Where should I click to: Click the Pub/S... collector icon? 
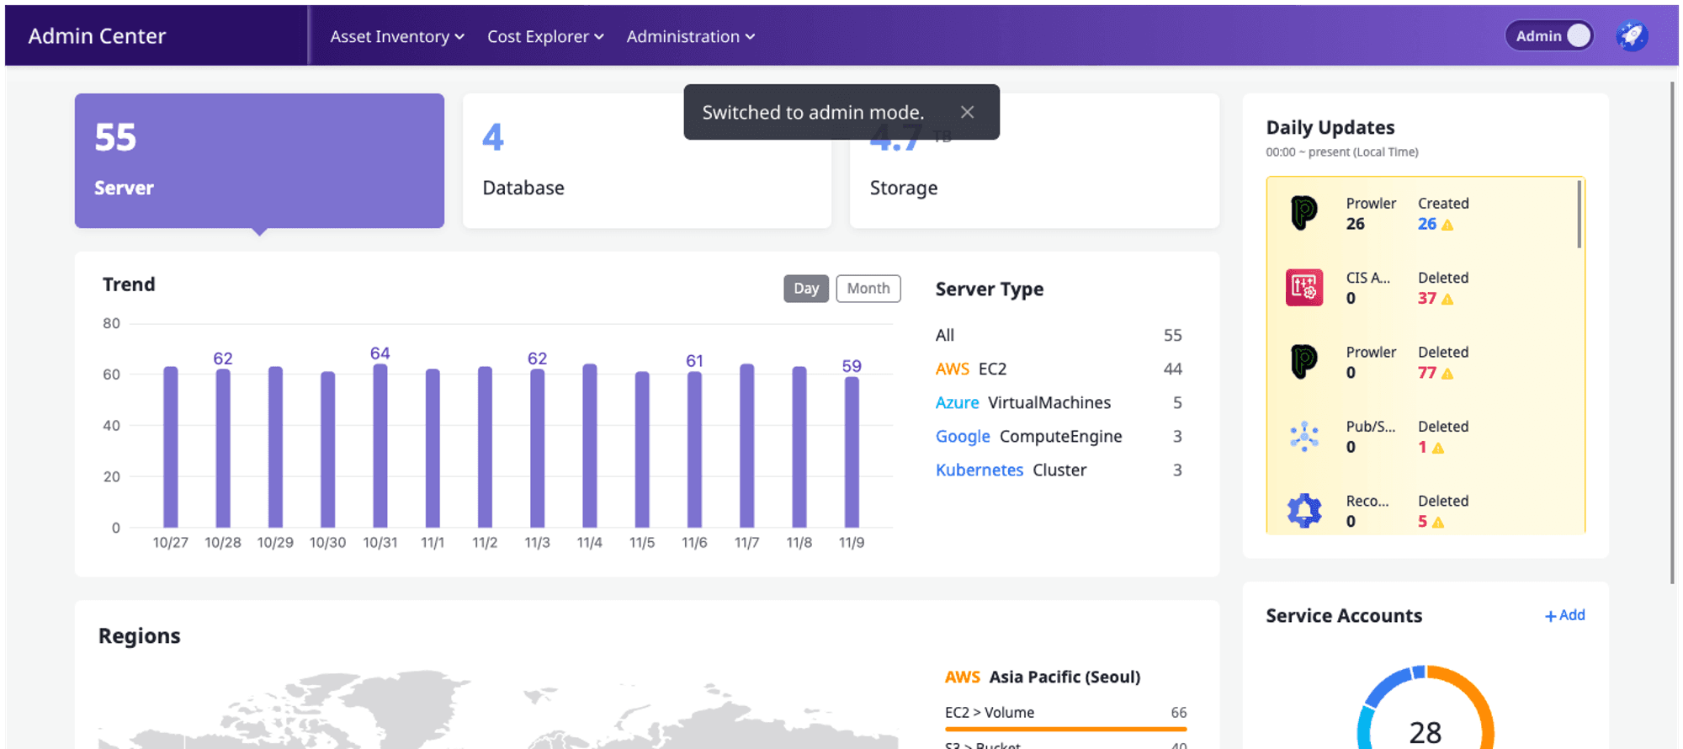[x=1303, y=436]
